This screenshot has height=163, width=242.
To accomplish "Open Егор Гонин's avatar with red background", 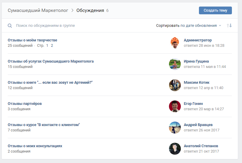I will (175, 106).
